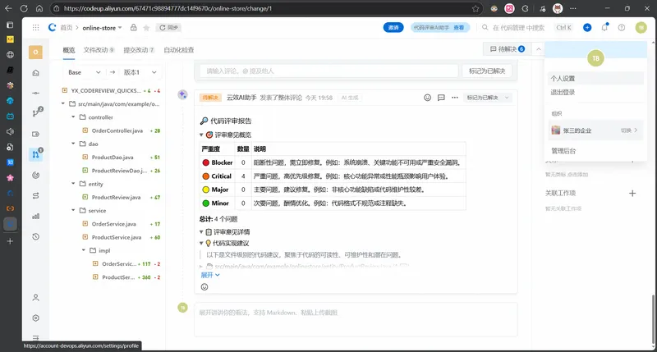
Task: Switch to the 提交改动 tab
Action: coord(139,50)
